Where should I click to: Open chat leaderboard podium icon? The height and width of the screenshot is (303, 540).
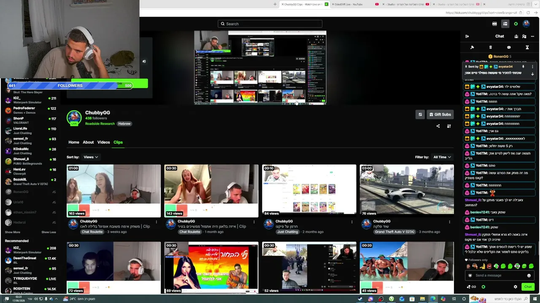point(516,36)
